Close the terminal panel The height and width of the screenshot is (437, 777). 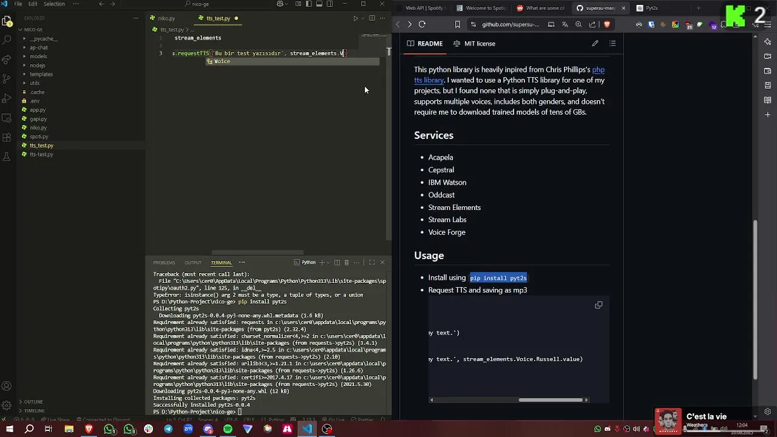pyautogui.click(x=382, y=262)
